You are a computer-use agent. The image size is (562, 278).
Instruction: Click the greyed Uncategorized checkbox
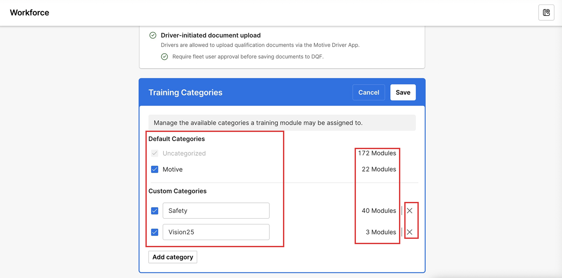[x=155, y=154]
